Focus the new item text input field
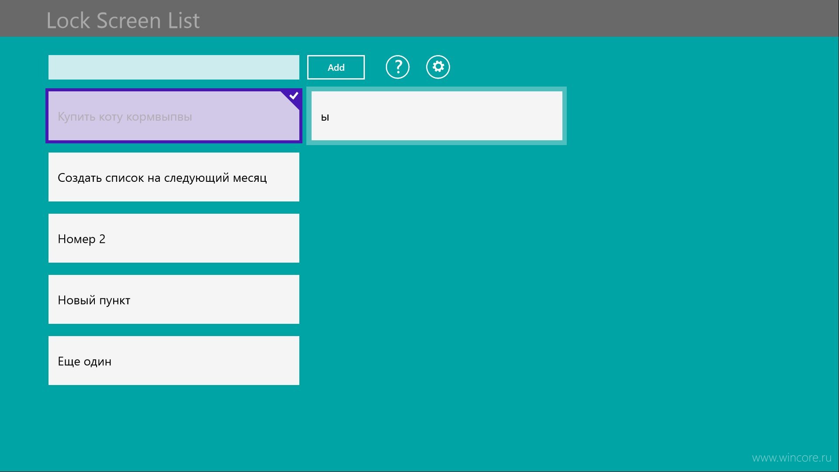Screen dimensions: 839x472 (173, 67)
